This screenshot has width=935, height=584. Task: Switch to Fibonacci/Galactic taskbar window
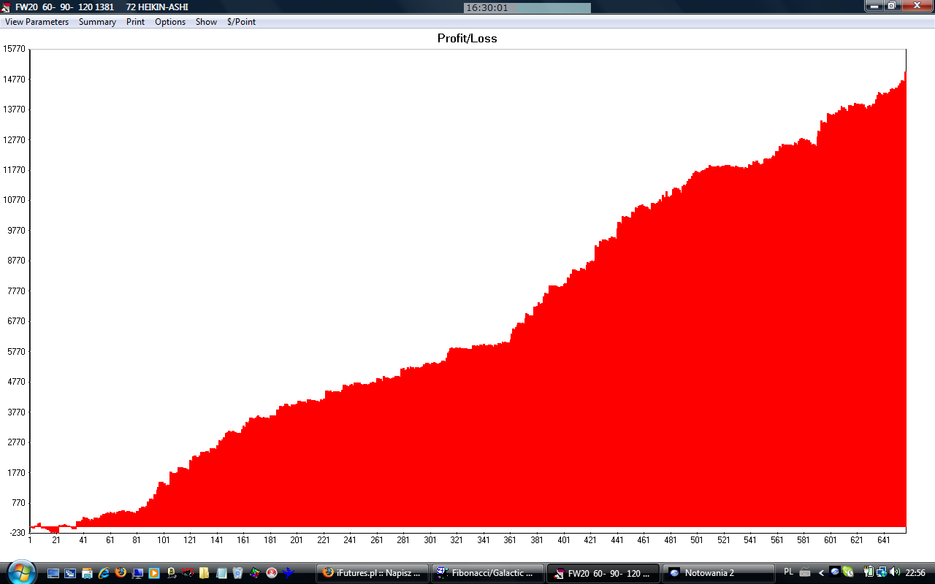point(487,573)
